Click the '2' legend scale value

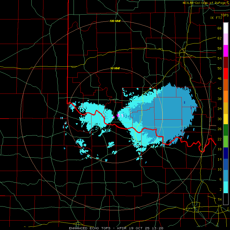pos(221,190)
